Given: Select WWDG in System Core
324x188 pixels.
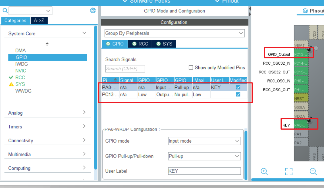Looking at the screenshot, I should click(x=23, y=91).
